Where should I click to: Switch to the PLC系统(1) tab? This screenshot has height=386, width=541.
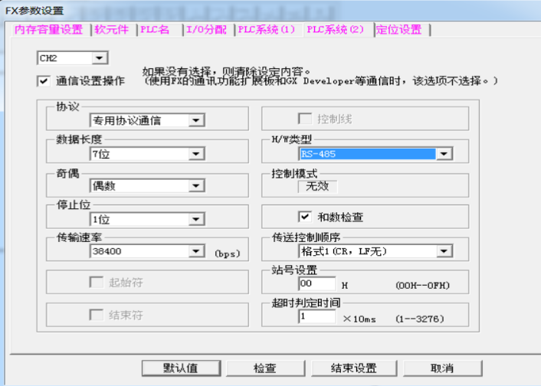(x=267, y=30)
